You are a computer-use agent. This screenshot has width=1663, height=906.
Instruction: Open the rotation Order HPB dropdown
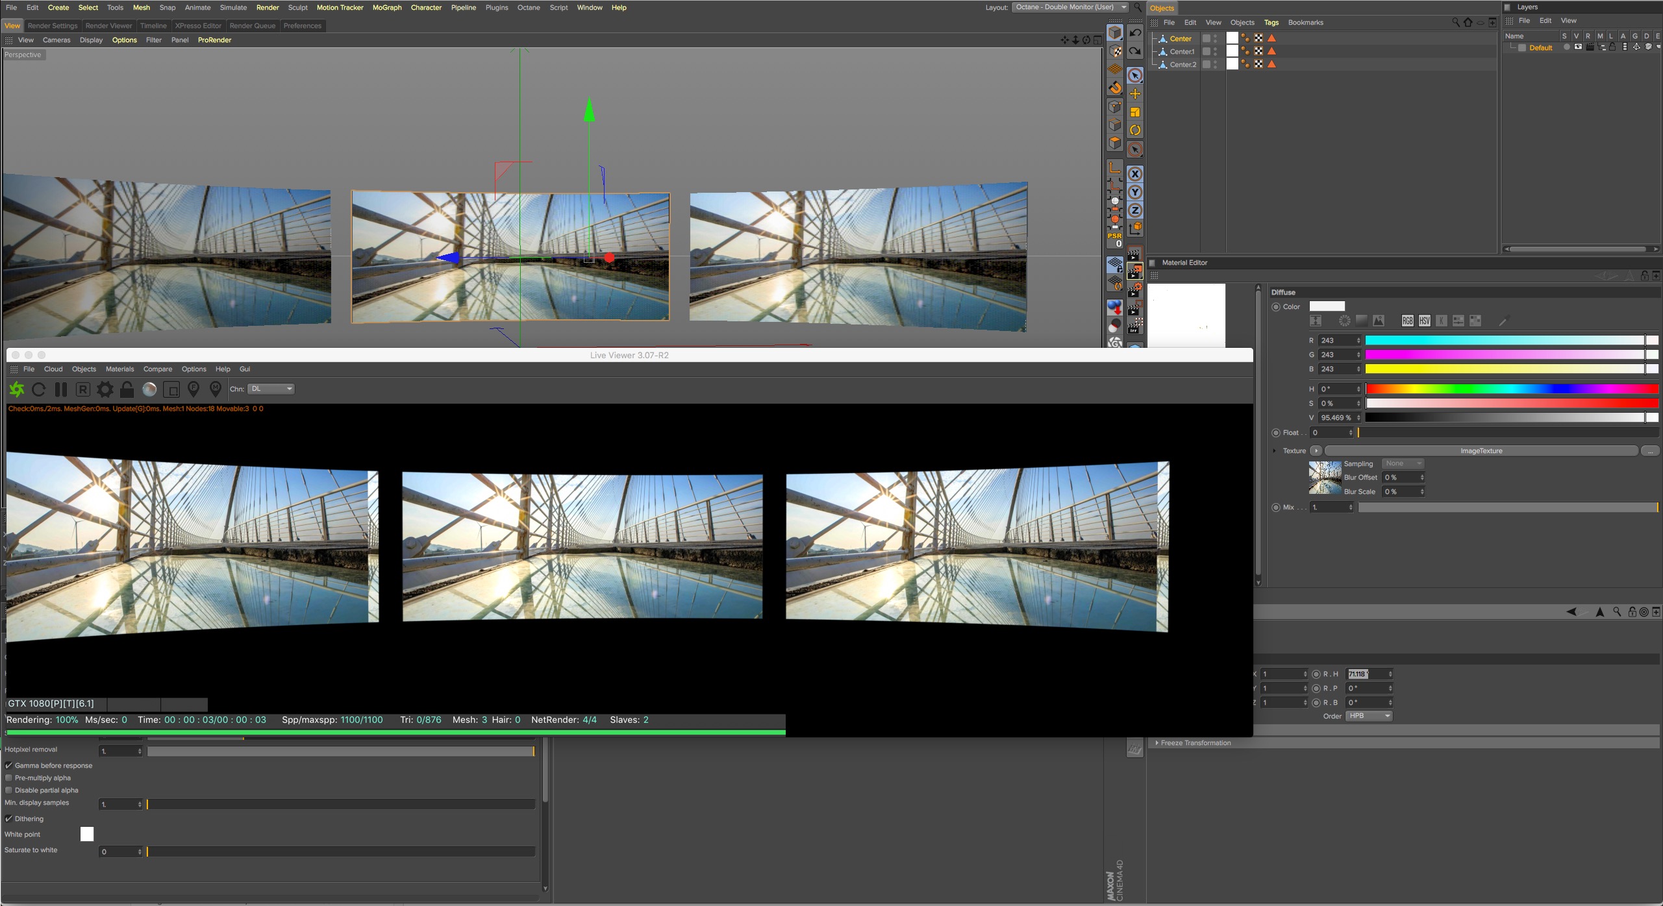click(1369, 716)
